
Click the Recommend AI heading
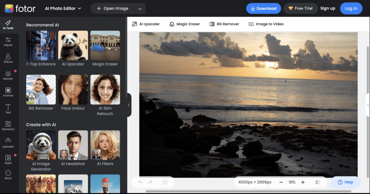click(x=43, y=25)
